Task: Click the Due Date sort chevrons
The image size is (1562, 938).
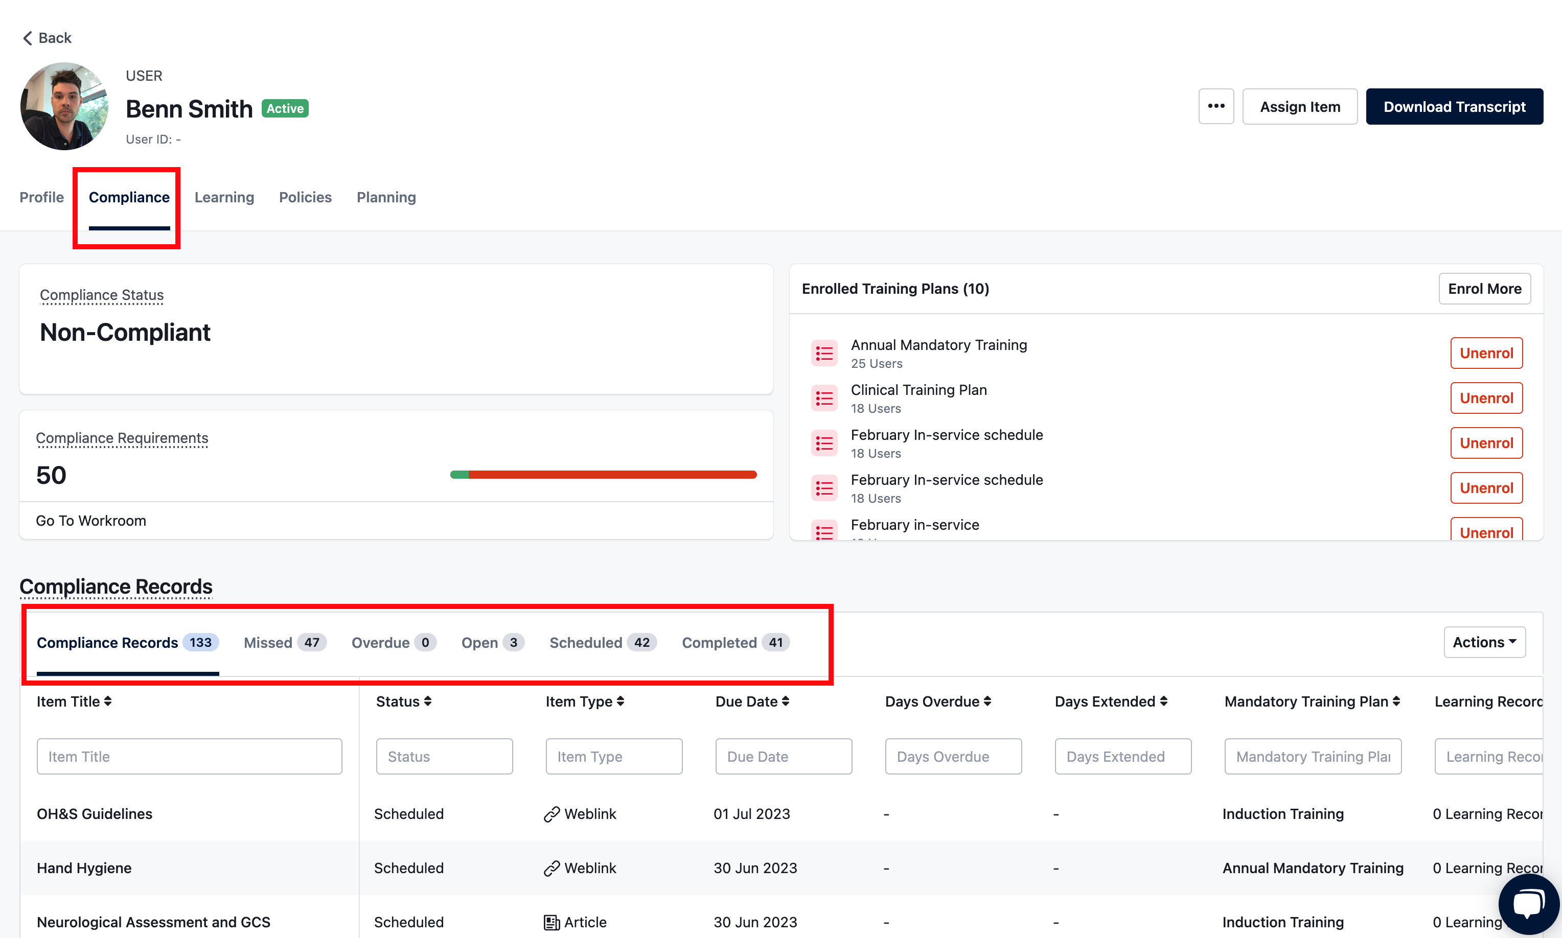Action: tap(786, 701)
